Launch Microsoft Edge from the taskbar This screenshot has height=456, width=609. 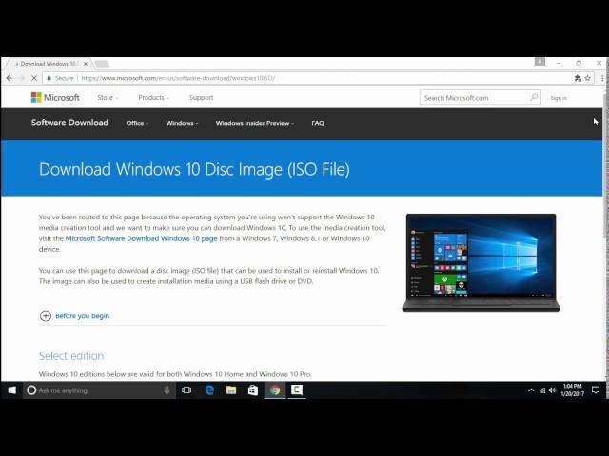[209, 390]
